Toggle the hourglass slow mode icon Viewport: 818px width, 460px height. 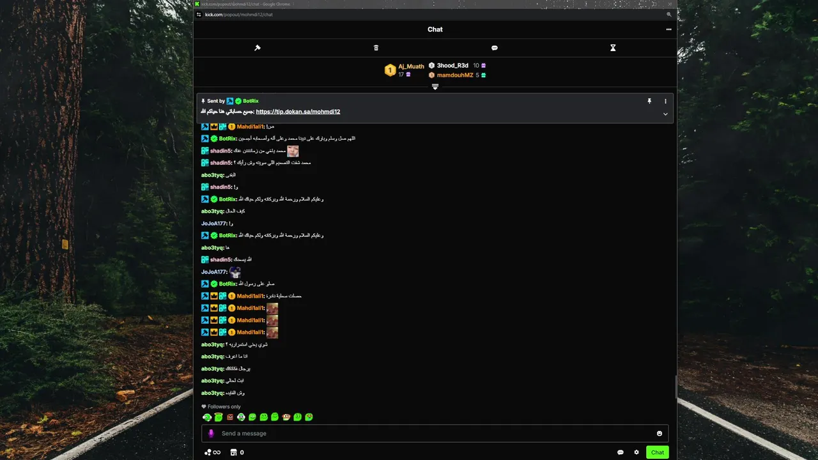[613, 48]
